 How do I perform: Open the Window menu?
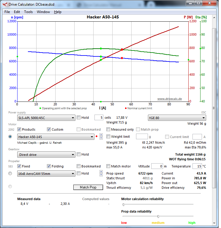click(x=43, y=12)
